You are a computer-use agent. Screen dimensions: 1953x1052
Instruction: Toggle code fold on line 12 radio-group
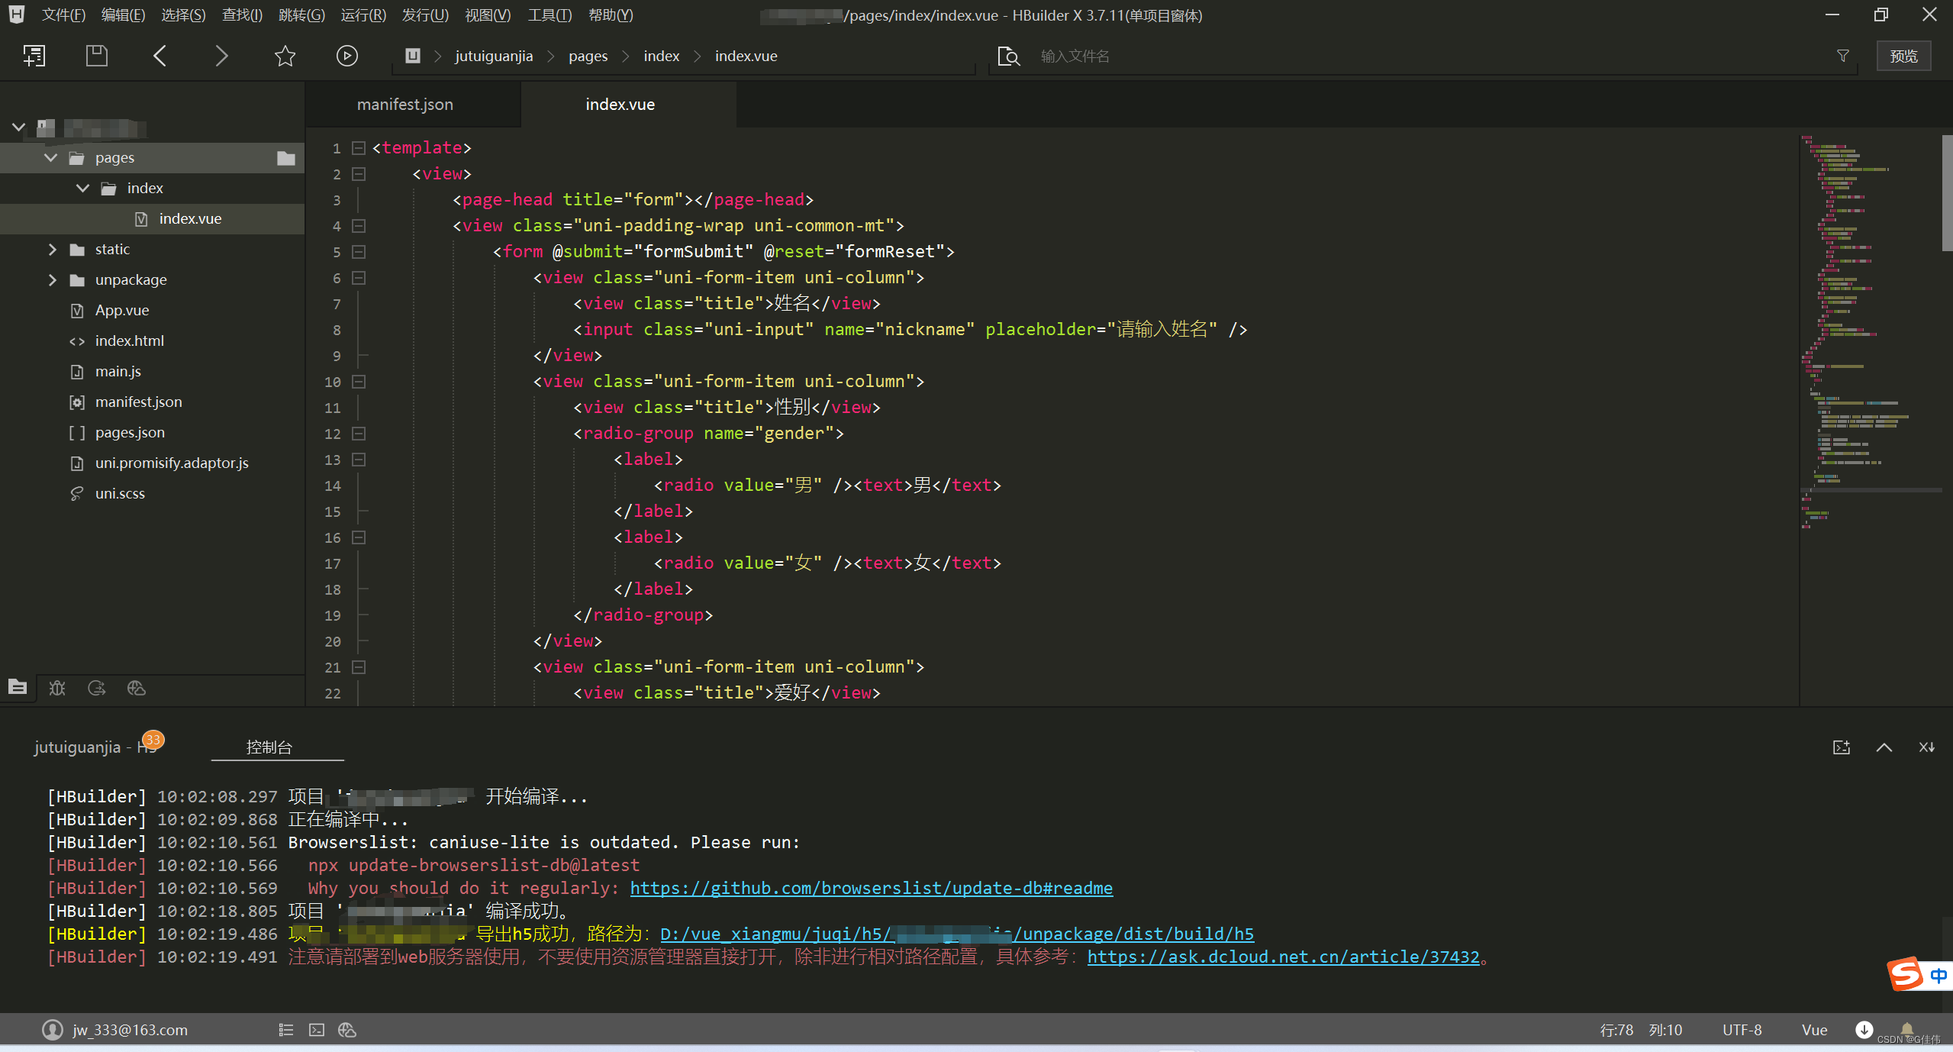359,434
